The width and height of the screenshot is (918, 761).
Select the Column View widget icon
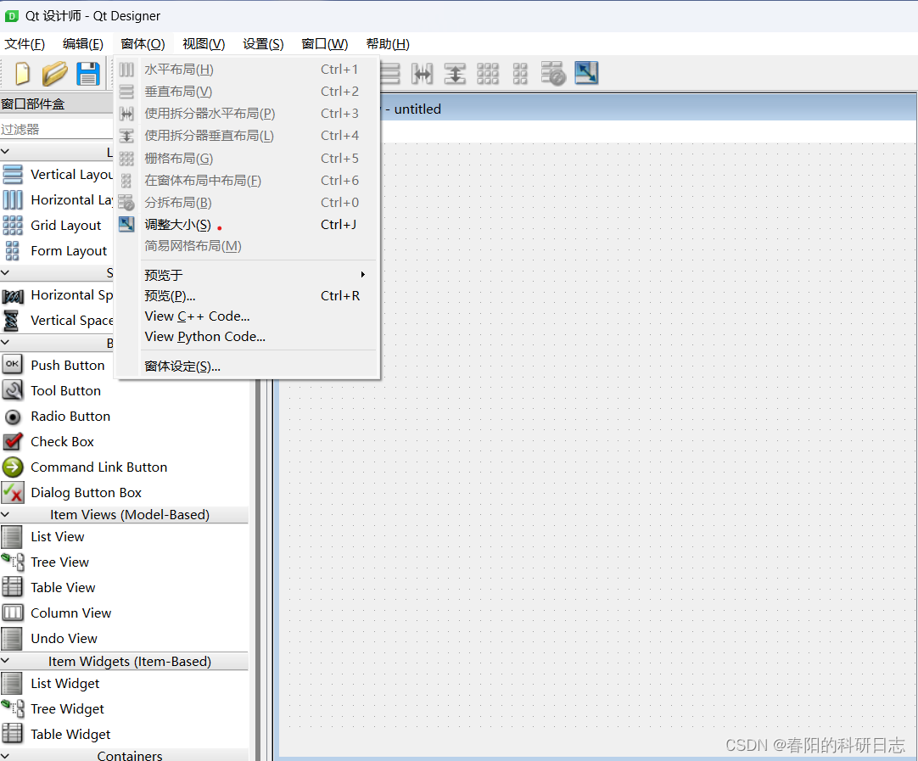13,613
